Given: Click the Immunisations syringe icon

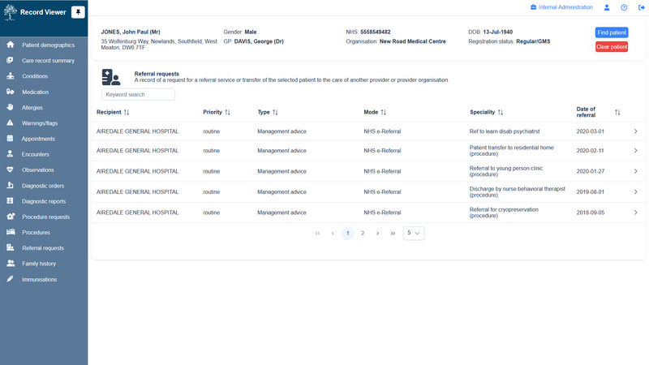Looking at the screenshot, I should point(10,279).
